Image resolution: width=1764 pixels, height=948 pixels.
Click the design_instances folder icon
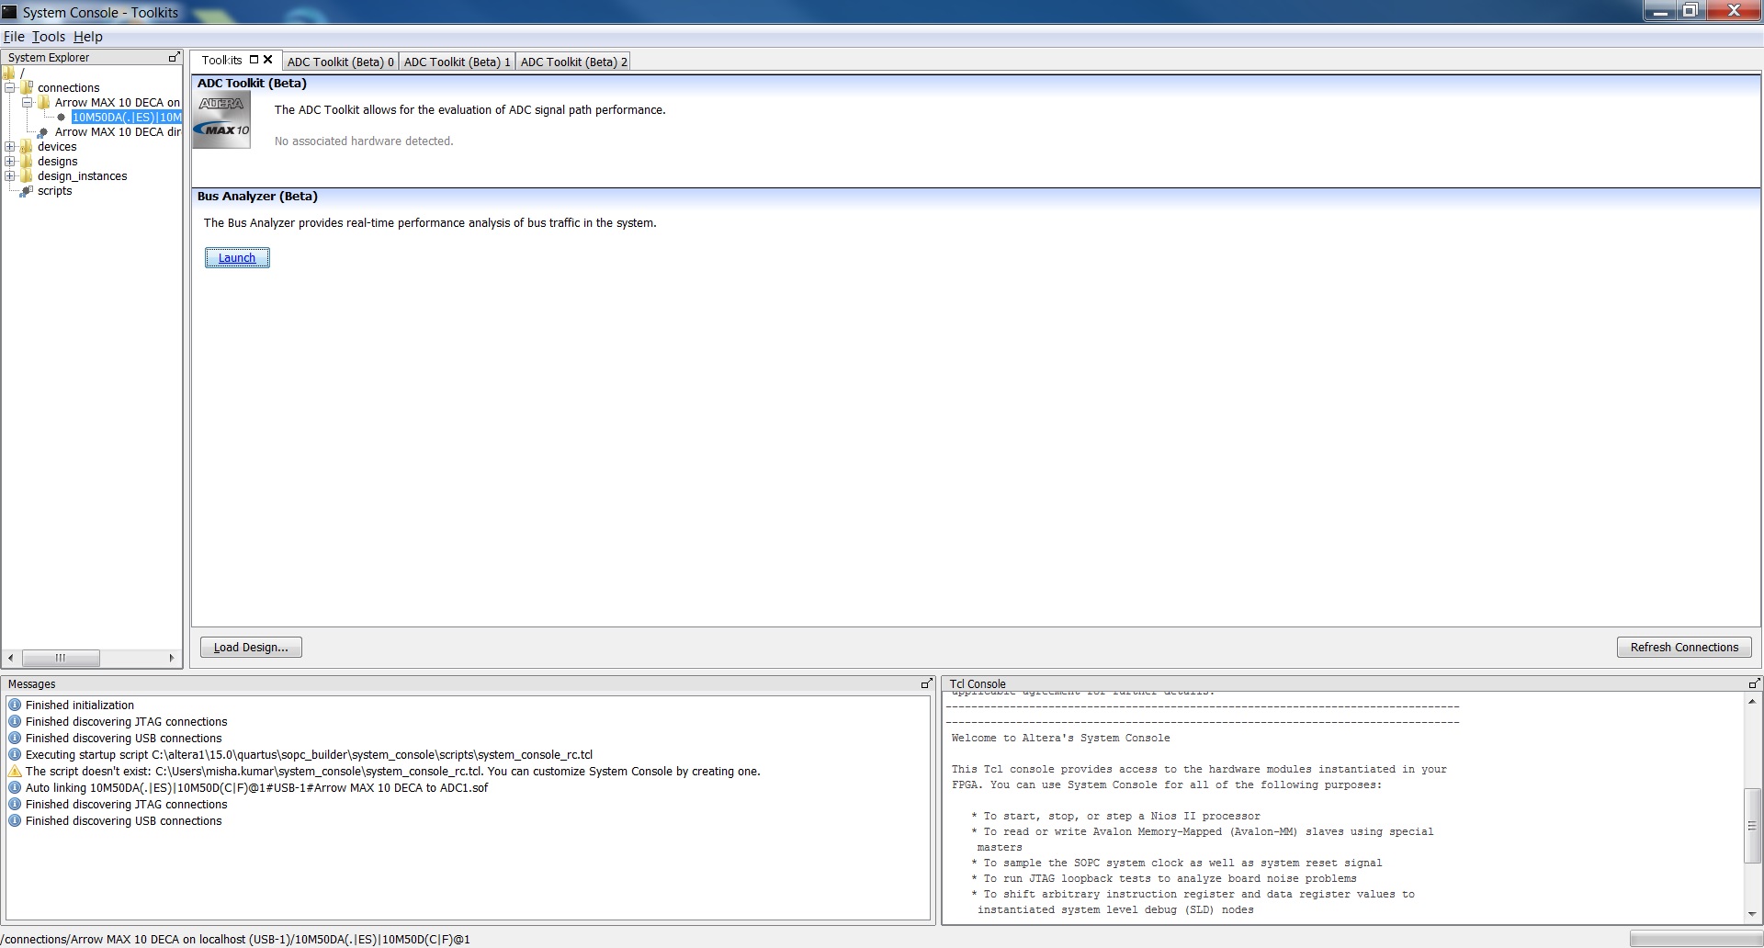tap(27, 175)
